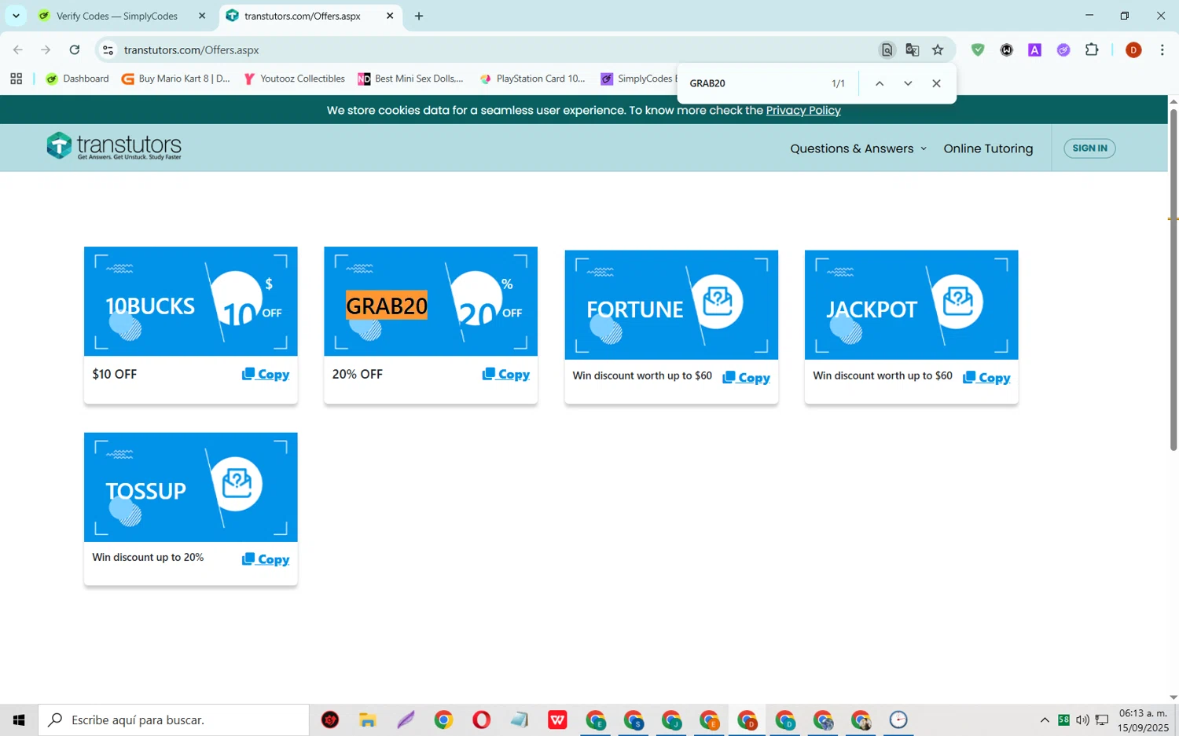Click the find-in-page lens icon in address bar
Viewport: 1179px width, 736px height.
[x=887, y=49]
